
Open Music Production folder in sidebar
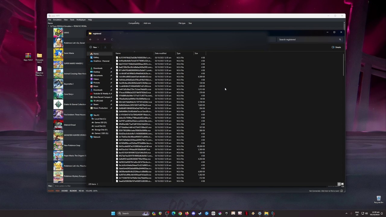[100, 108]
